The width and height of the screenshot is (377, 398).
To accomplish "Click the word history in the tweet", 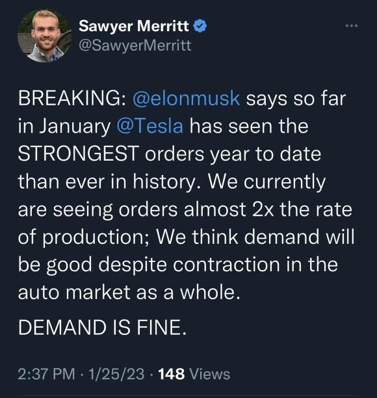I will 167,182.
